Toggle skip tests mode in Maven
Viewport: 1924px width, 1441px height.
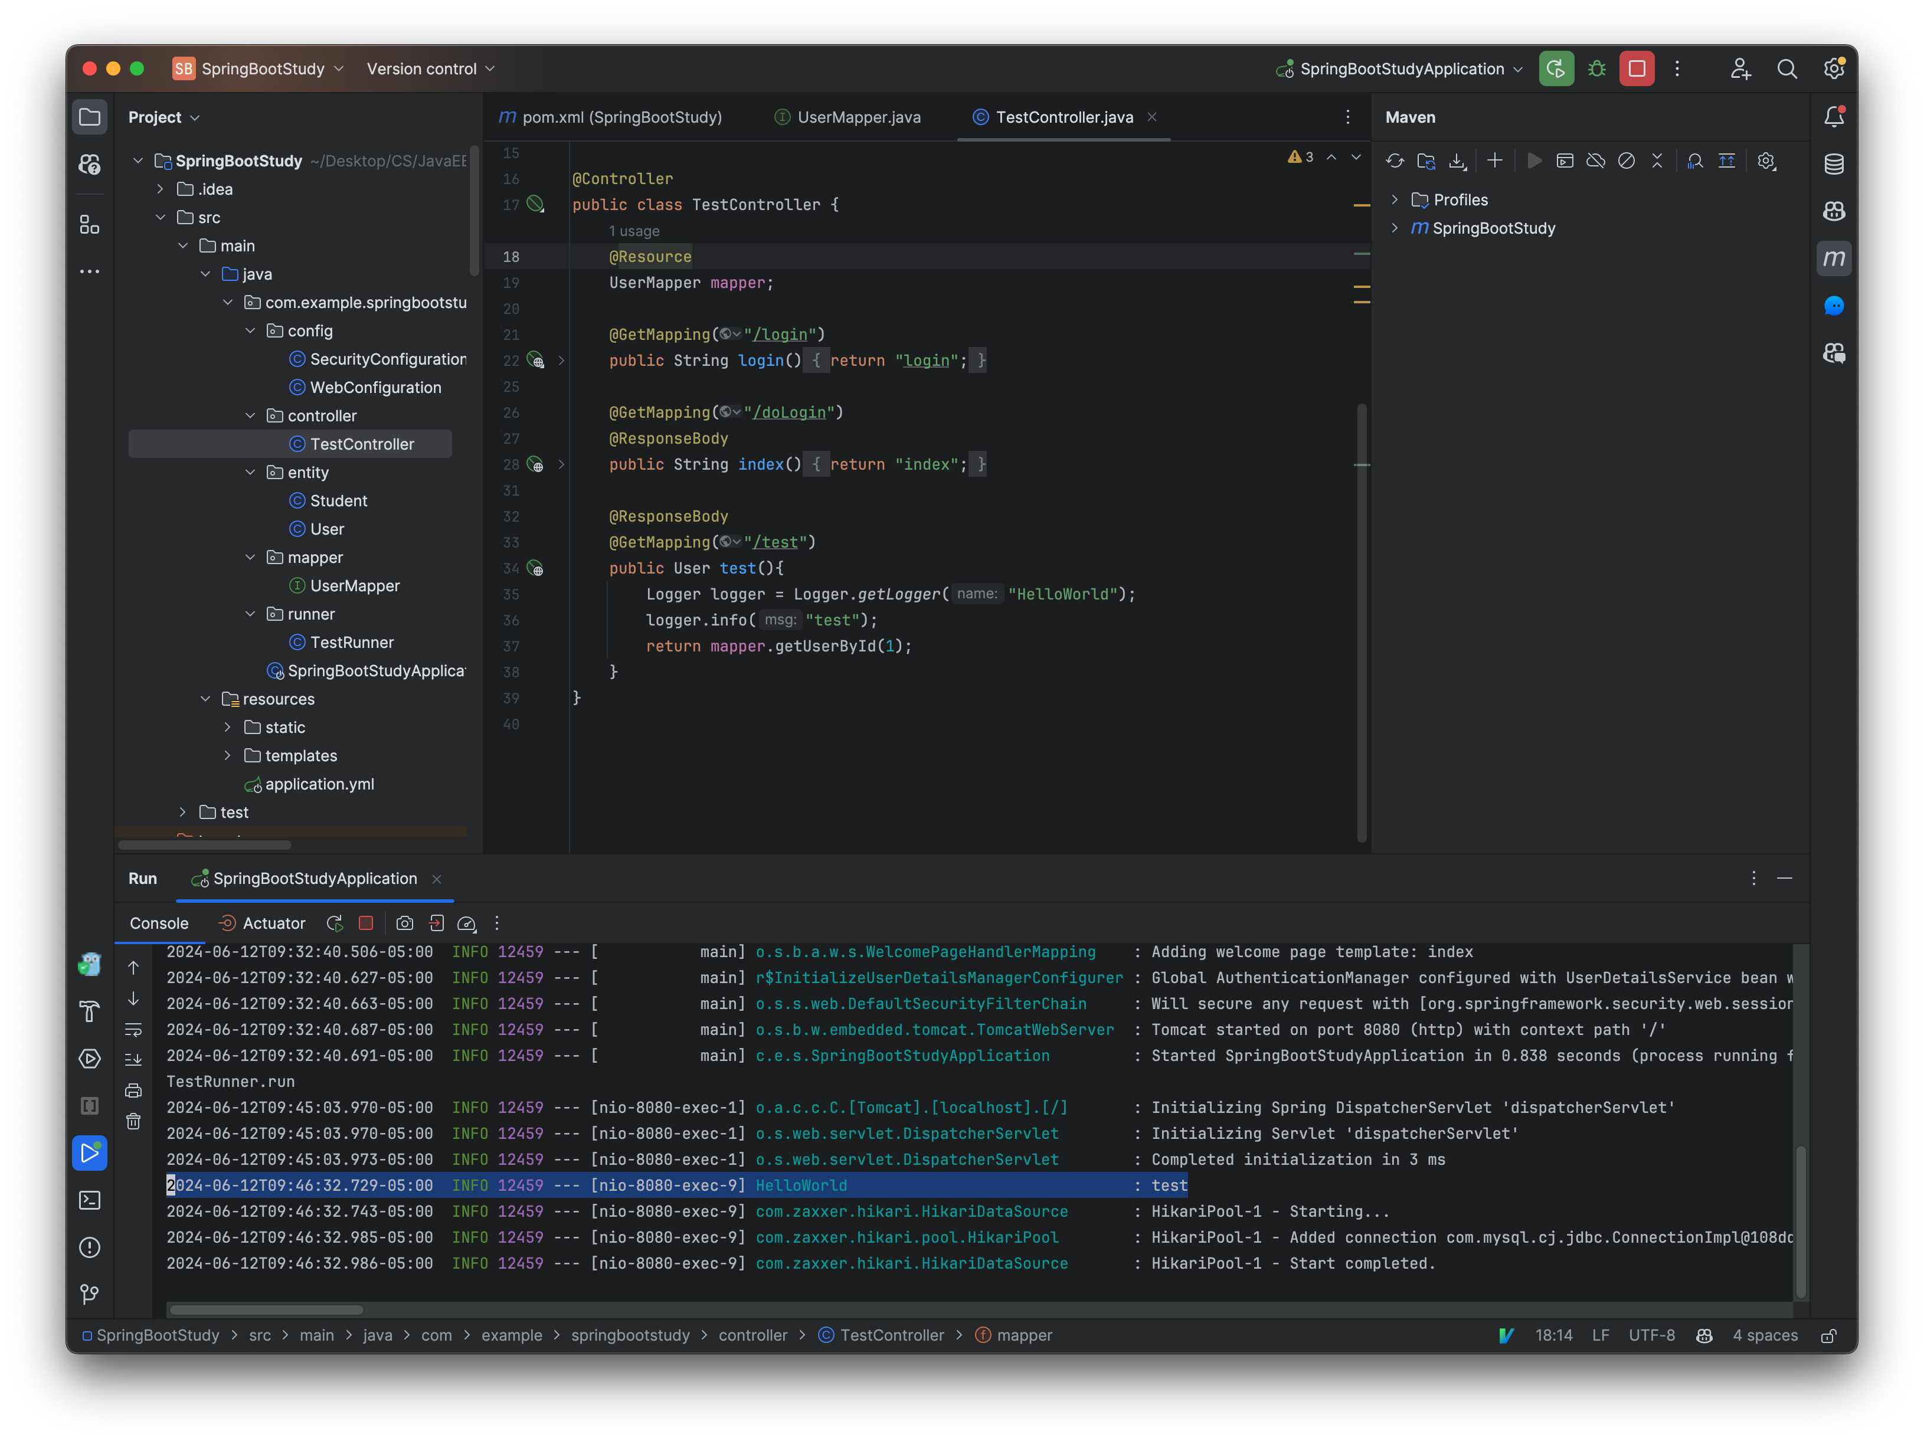[1627, 161]
